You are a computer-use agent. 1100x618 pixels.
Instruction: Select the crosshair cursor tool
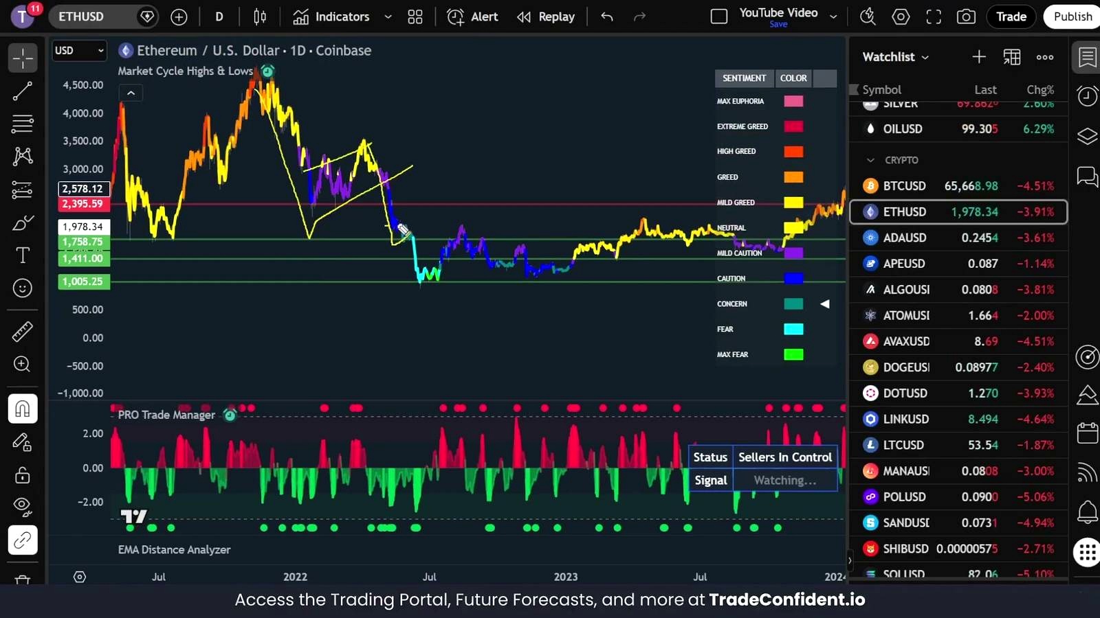pos(23,58)
